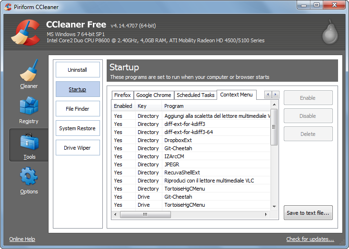Sort by the Program column header
Viewport: 349px width, 249px height.
click(x=216, y=106)
